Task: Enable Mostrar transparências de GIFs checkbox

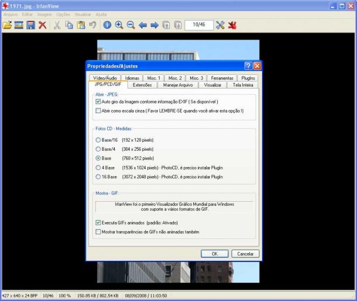Action: [x=98, y=232]
